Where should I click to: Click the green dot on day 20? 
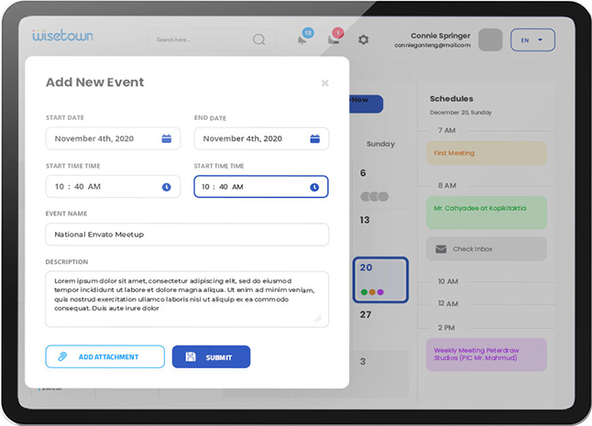coord(364,292)
